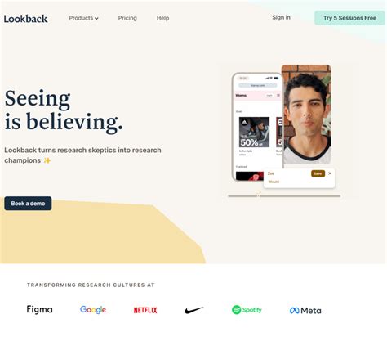387x337 pixels.
Task: Click the Figma logo
Action: click(x=40, y=310)
